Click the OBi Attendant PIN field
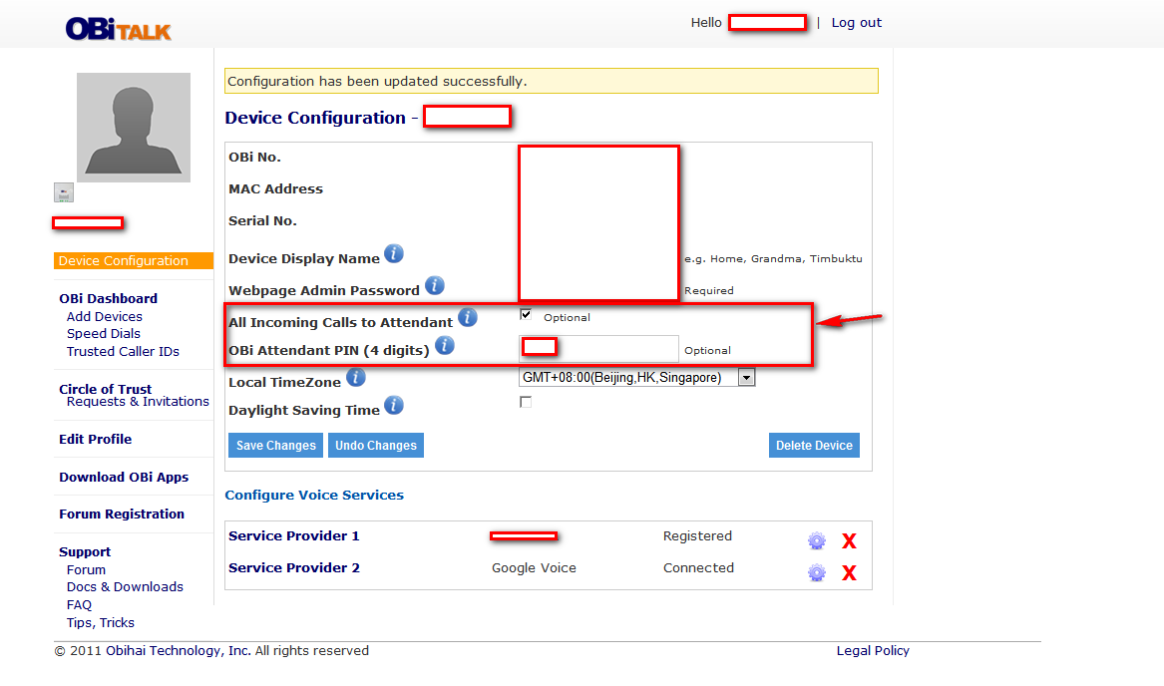The image size is (1164, 686). [599, 349]
